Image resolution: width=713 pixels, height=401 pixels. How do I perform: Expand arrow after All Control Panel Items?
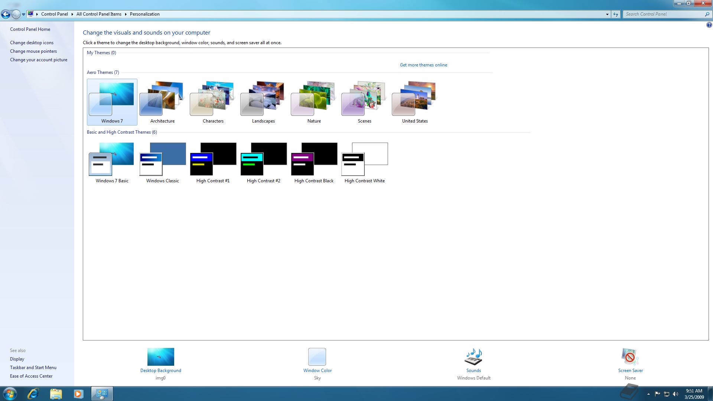(x=126, y=14)
